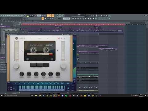Click the help question mark toolbar icon
The image size is (148, 111).
click(x=99, y=15)
